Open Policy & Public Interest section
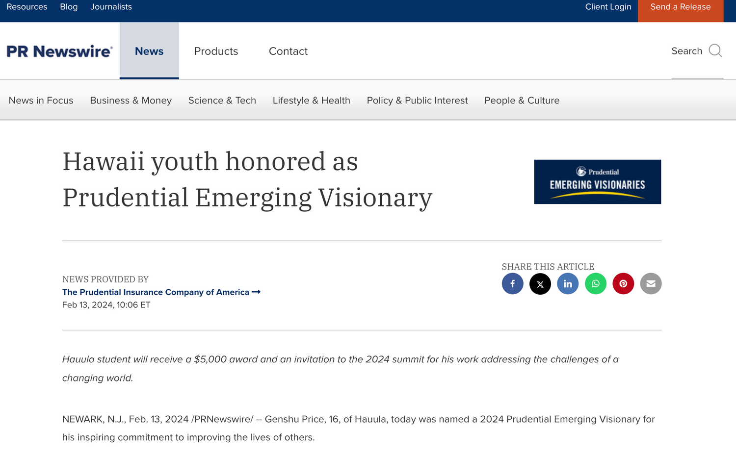Image resolution: width=736 pixels, height=455 pixels. tap(417, 101)
